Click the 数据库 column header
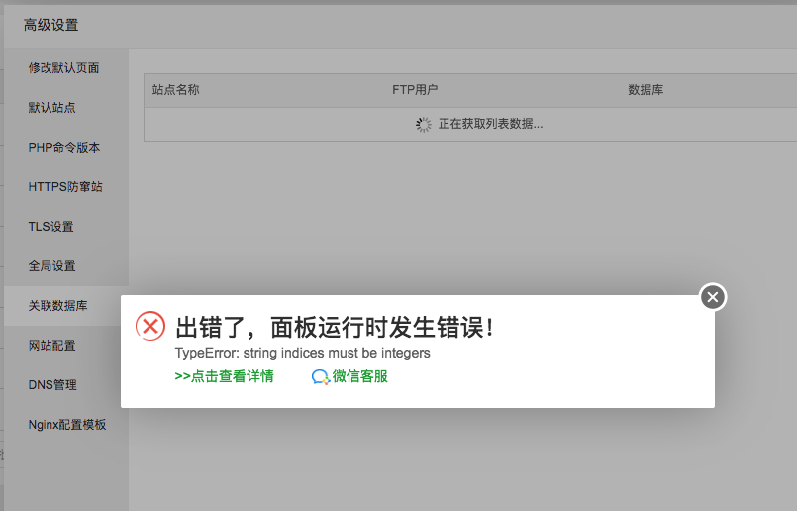The height and width of the screenshot is (511, 797). [x=646, y=90]
